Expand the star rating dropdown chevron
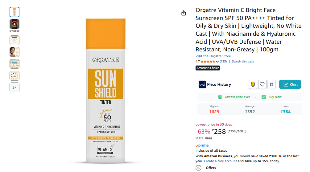Image resolution: width=310 pixels, height=172 pixels. 217,62
